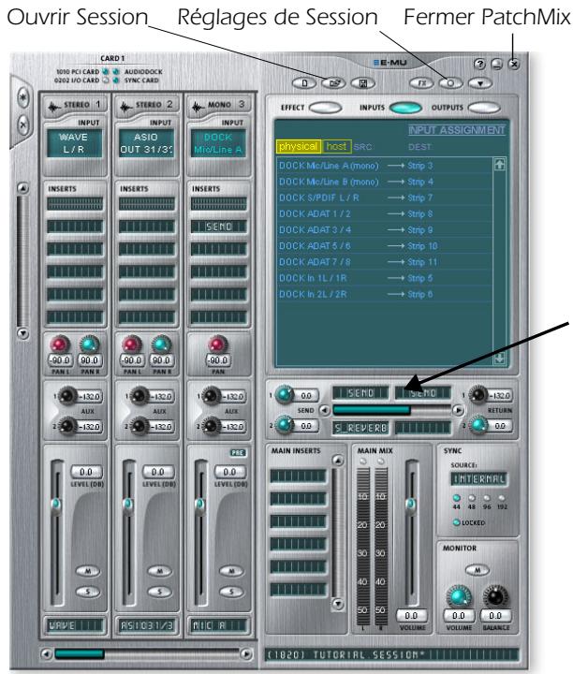Solo the Stereo 2 strip
Viewport: 573px width, 674px height.
(x=159, y=592)
